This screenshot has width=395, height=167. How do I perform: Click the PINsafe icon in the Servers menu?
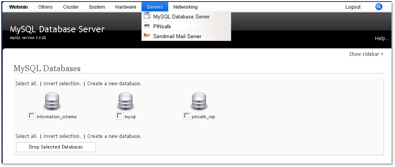(x=147, y=26)
